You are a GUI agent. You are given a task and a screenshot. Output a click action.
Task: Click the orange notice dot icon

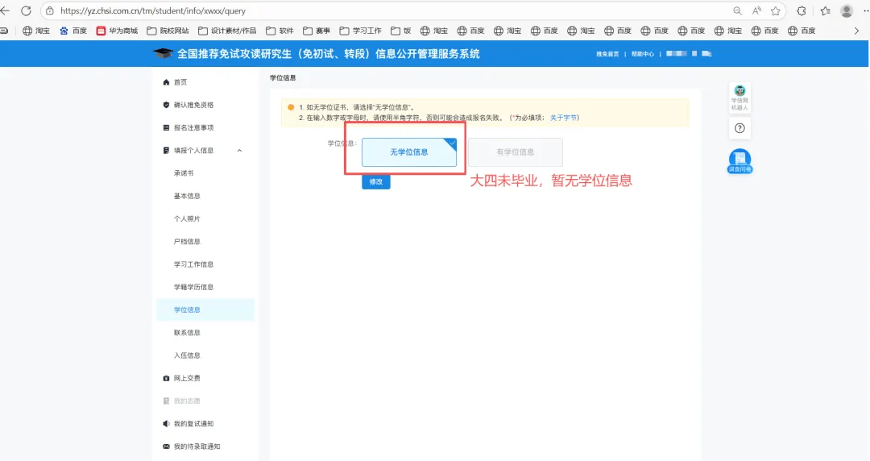point(291,107)
